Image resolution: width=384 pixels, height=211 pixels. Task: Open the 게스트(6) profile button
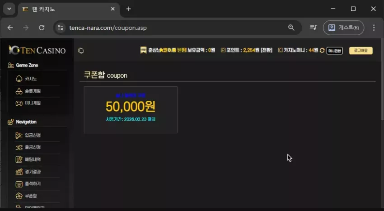(x=344, y=28)
